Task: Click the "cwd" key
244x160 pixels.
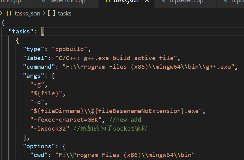Action: [x=39, y=155]
